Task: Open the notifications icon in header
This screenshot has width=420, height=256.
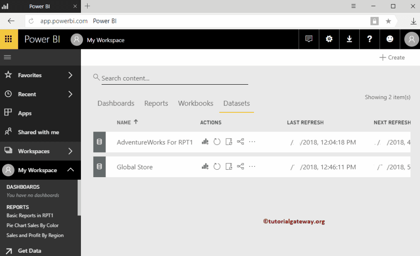Action: 309,39
